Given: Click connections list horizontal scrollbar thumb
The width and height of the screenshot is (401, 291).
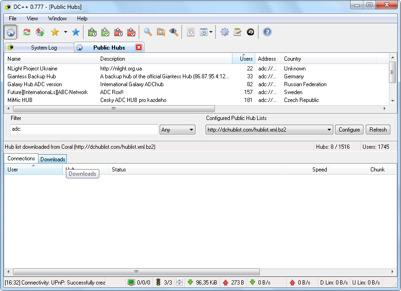Looking at the screenshot, I should tap(136, 272).
